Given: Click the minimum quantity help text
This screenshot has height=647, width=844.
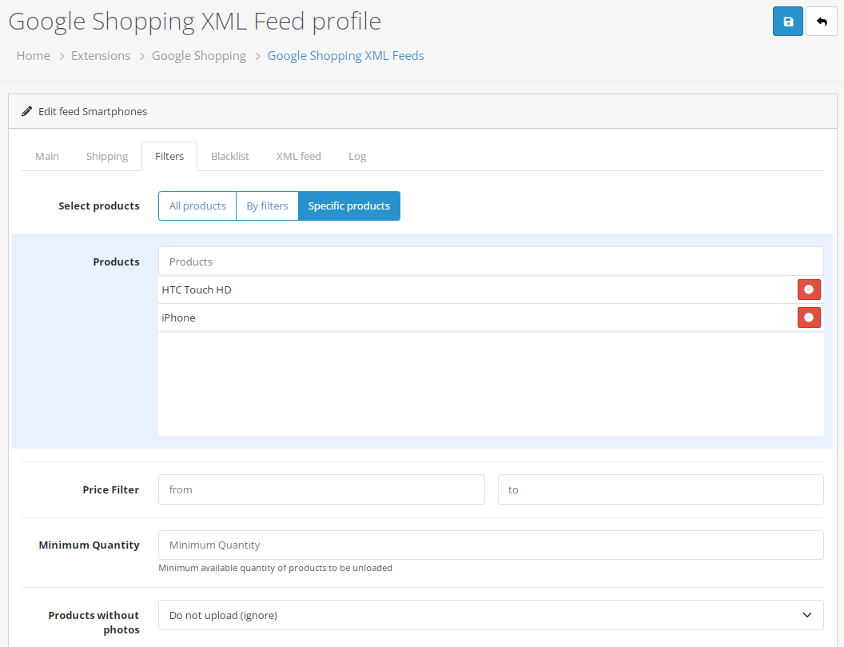Looking at the screenshot, I should coord(275,568).
